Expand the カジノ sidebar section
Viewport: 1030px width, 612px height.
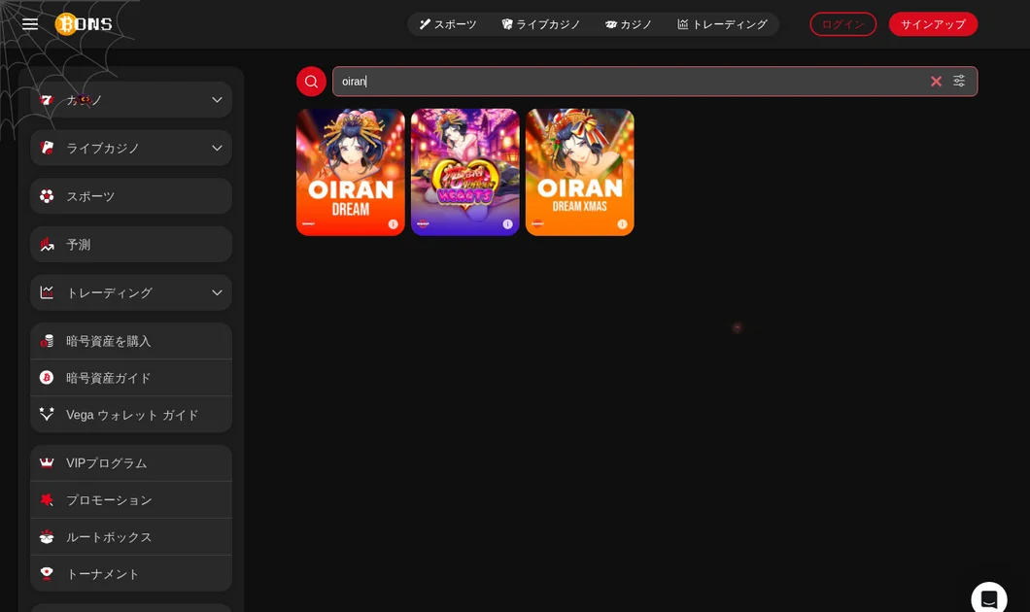click(131, 100)
